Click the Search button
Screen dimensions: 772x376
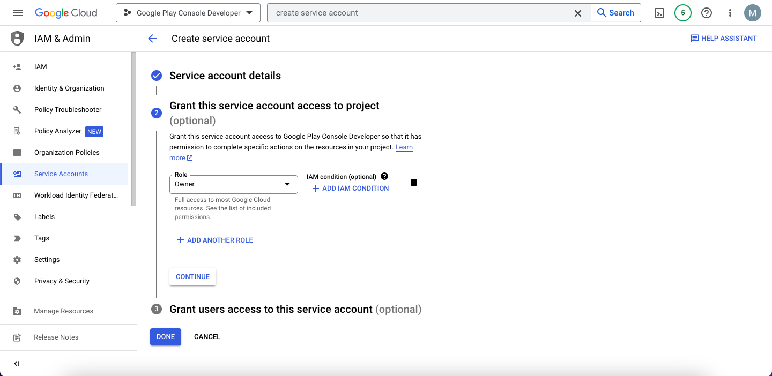coord(616,13)
